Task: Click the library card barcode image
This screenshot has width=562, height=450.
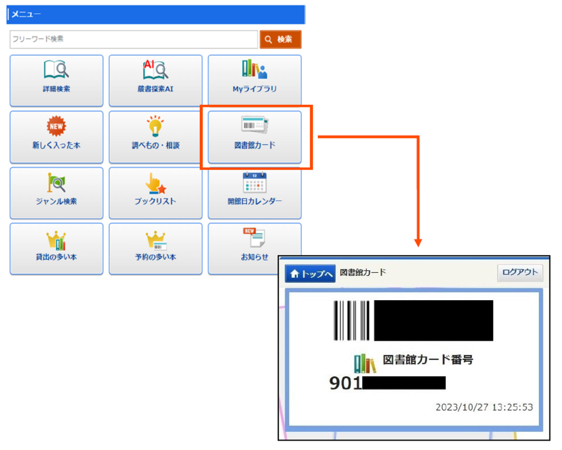Action: (352, 321)
